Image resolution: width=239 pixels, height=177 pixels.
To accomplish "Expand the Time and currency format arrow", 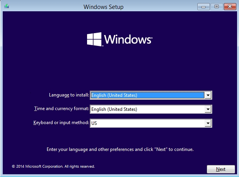I will coord(208,109).
